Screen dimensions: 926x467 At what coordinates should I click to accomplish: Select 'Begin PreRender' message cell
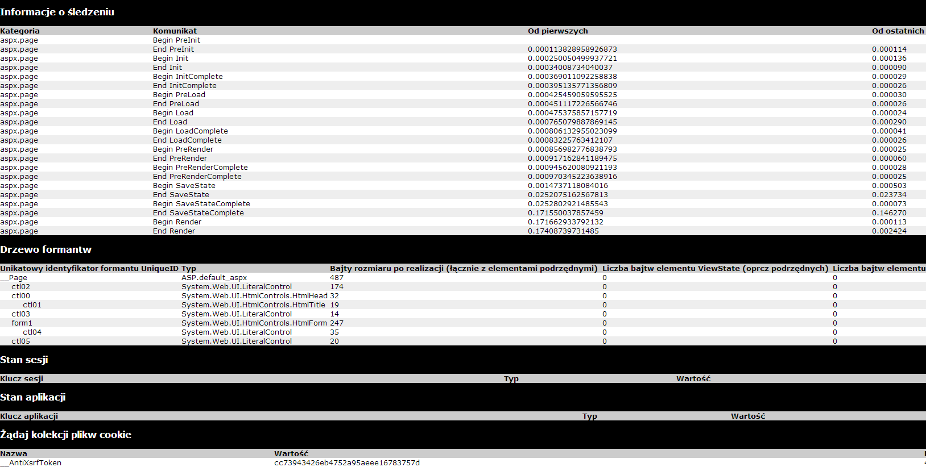tap(183, 149)
